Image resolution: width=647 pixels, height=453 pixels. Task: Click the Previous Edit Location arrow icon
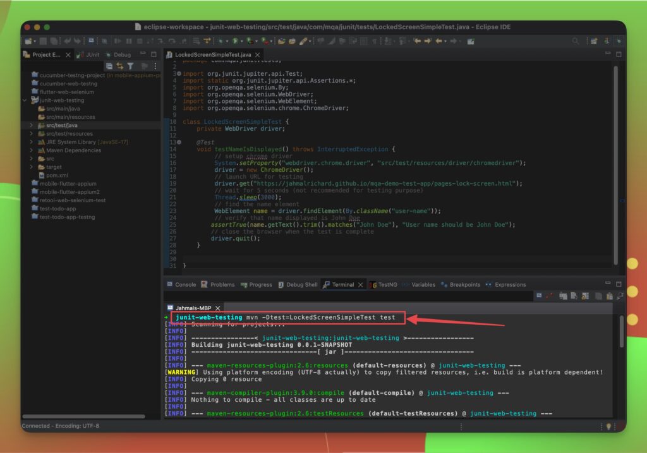(417, 41)
